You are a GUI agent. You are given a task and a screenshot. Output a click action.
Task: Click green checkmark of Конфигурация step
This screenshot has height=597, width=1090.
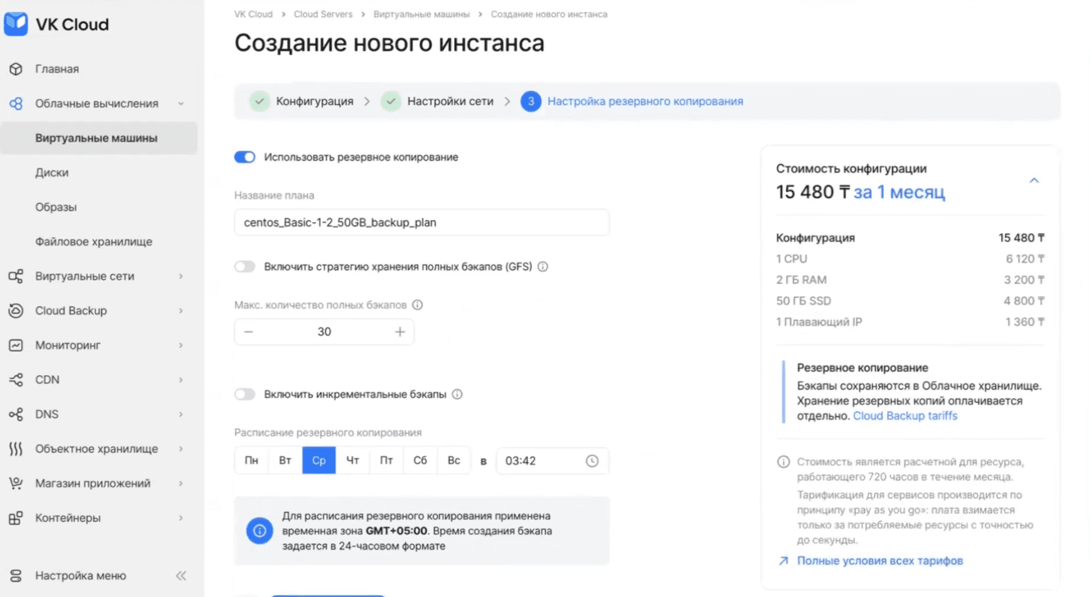pyautogui.click(x=259, y=101)
